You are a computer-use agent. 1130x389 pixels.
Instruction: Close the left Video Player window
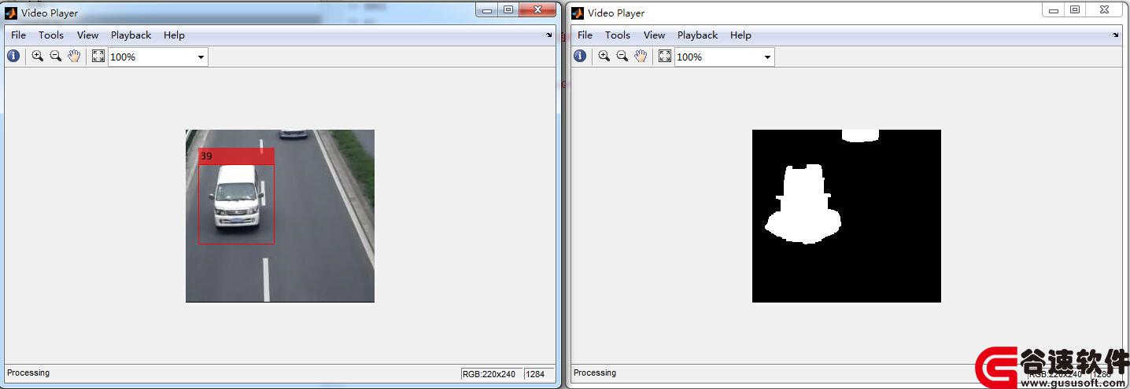tap(538, 9)
